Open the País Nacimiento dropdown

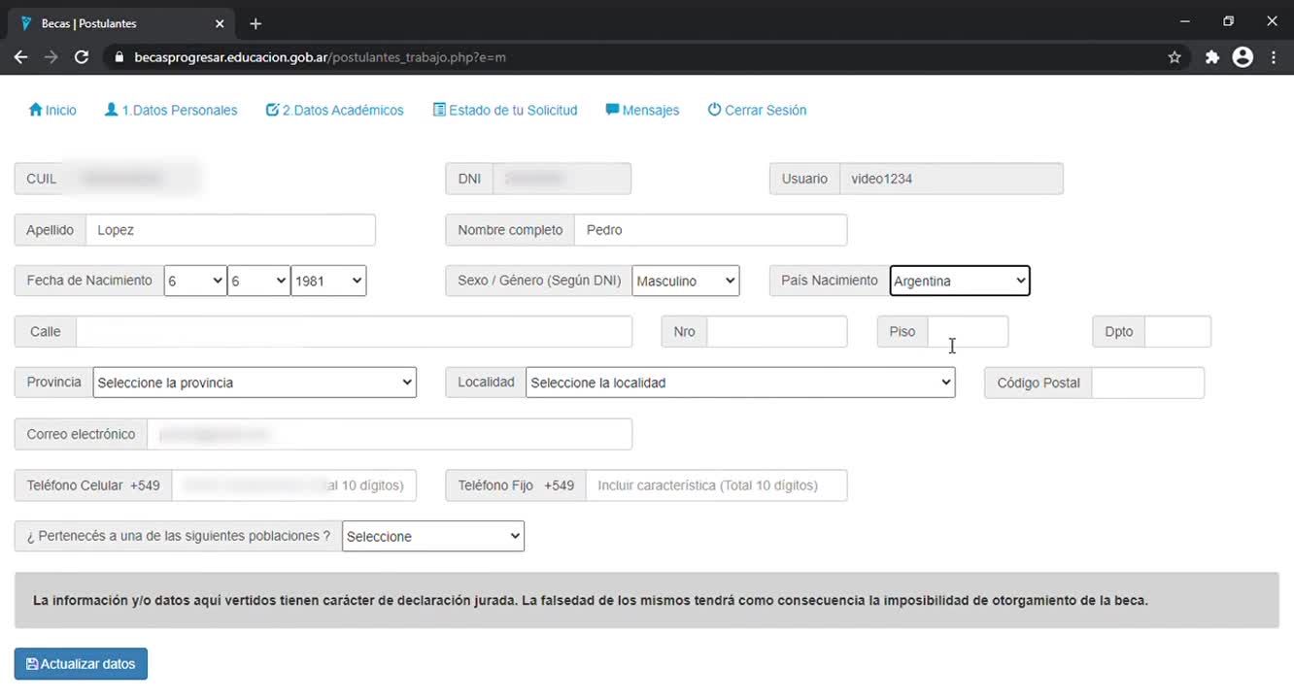[x=959, y=281]
